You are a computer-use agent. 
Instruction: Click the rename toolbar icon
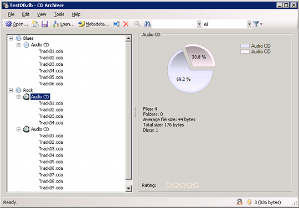pyautogui.click(x=116, y=24)
